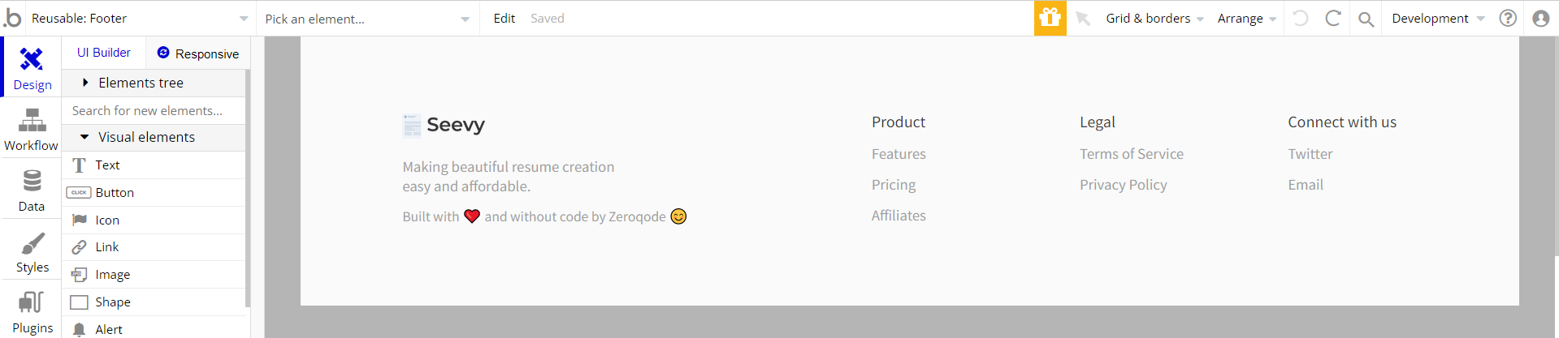Switch to the Responsive tab
The width and height of the screenshot is (1559, 338).
tap(198, 53)
